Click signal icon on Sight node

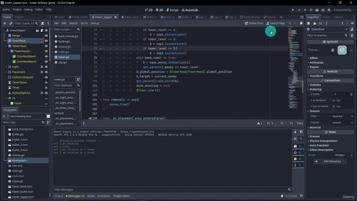[42, 67]
